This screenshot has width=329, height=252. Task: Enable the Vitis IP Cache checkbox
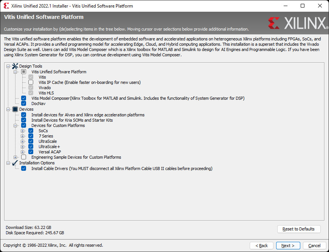click(x=31, y=82)
